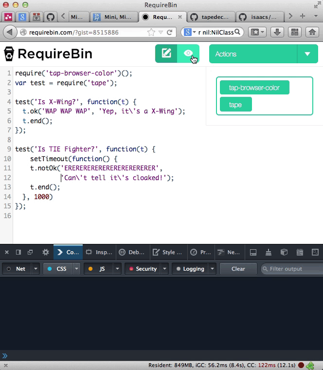Click the tape module tag
This screenshot has width=323, height=370.
235,105
